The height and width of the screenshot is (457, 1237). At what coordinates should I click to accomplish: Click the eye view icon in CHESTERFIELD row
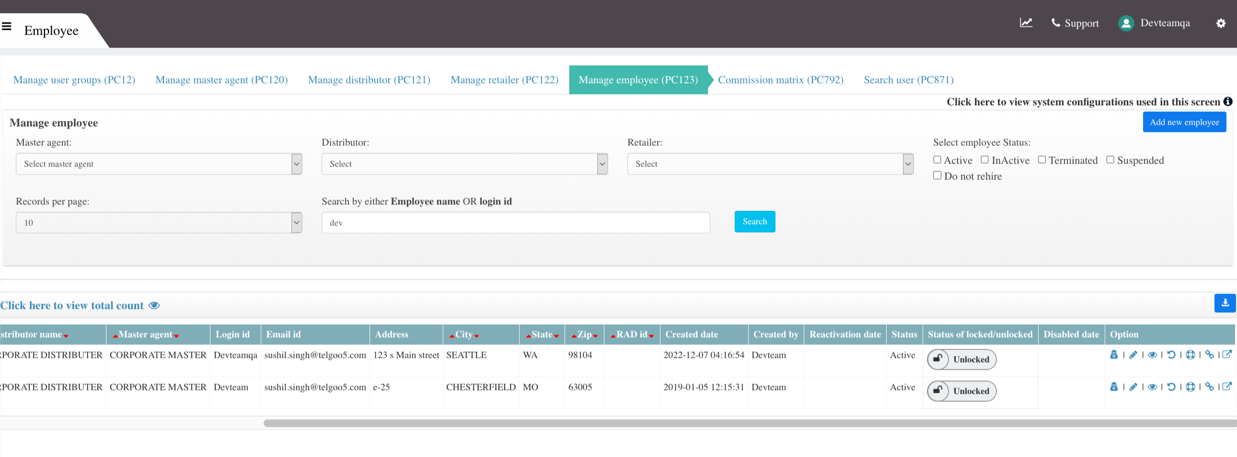pyautogui.click(x=1152, y=387)
